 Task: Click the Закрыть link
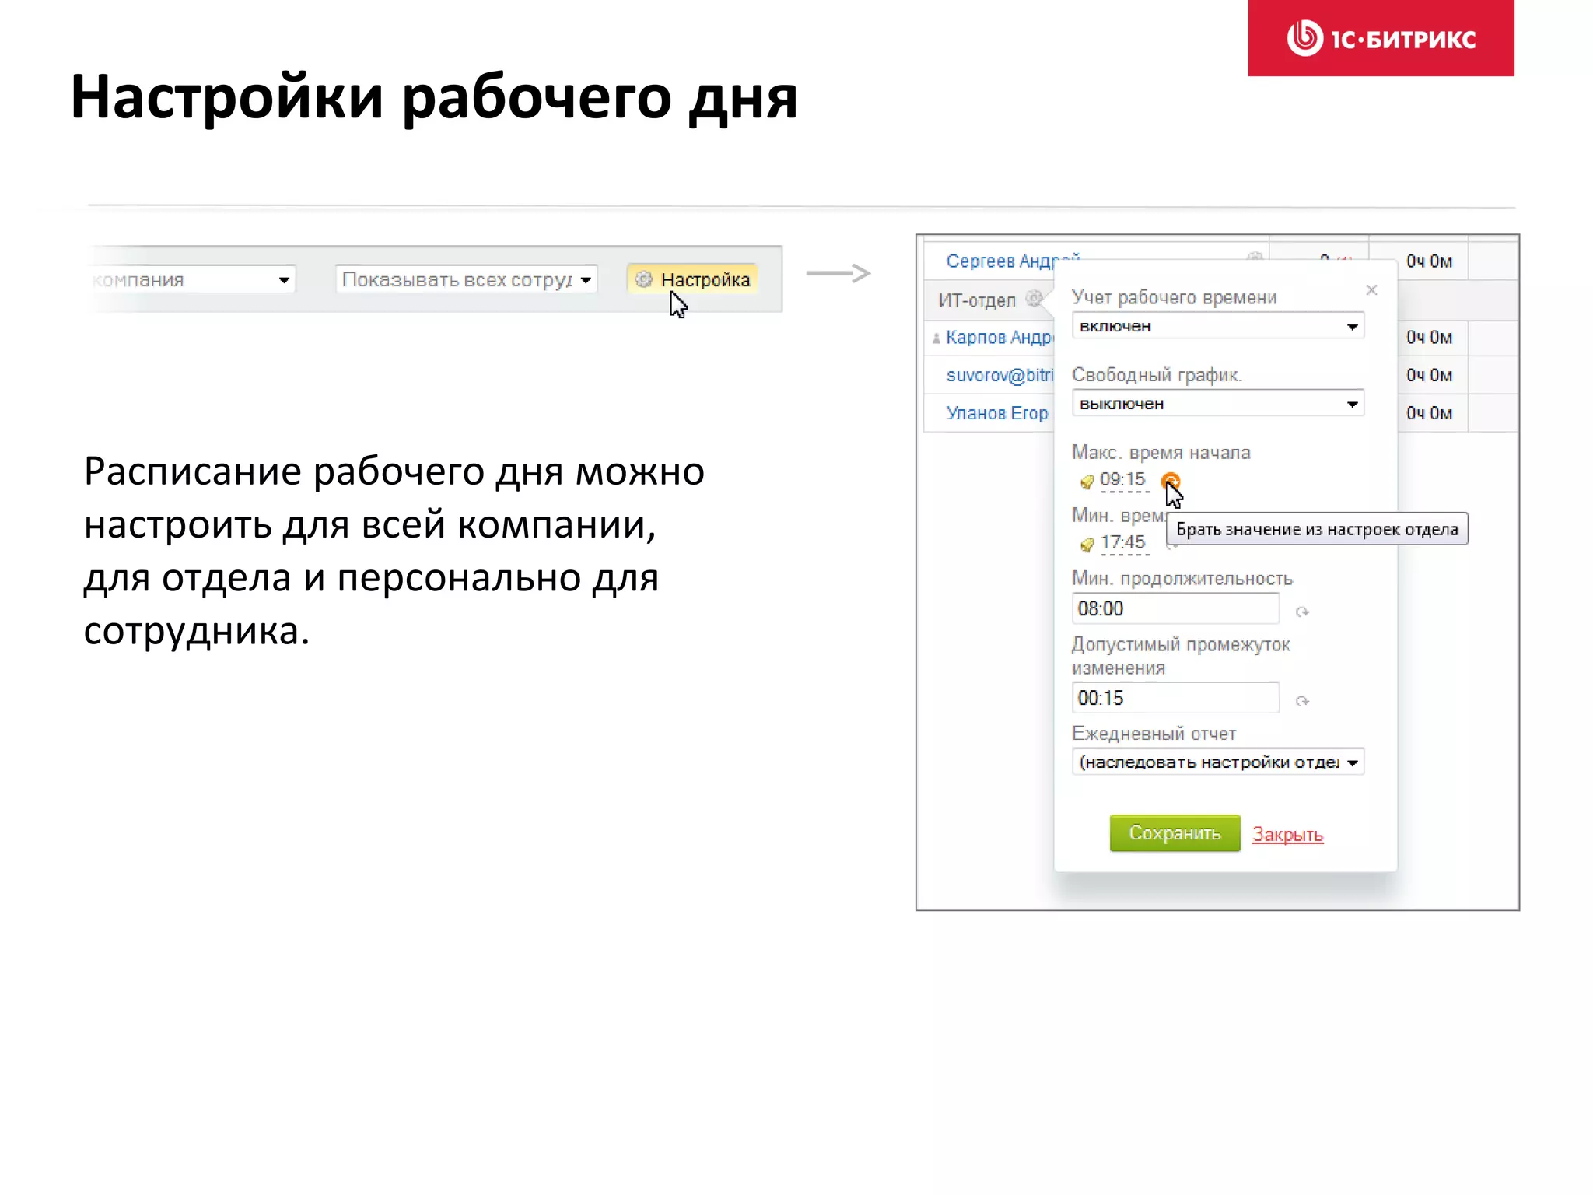pos(1287,835)
